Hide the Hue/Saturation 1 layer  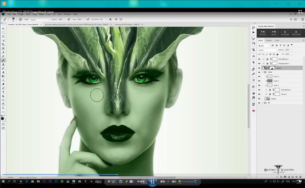(259, 63)
